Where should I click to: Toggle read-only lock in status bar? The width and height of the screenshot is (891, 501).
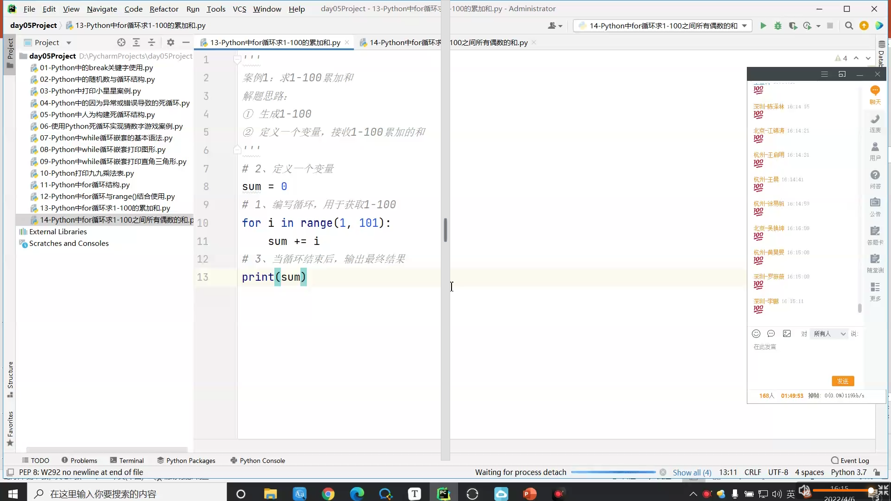877,473
